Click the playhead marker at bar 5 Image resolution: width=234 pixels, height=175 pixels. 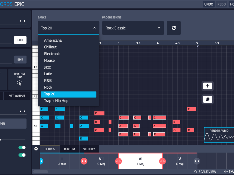coord(198,46)
